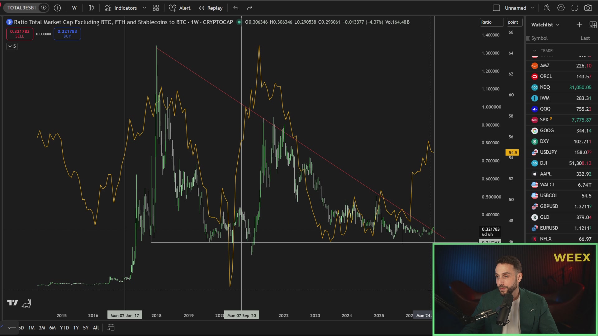Enter fullscreen mode
The height and width of the screenshot is (336, 598).
click(575, 8)
